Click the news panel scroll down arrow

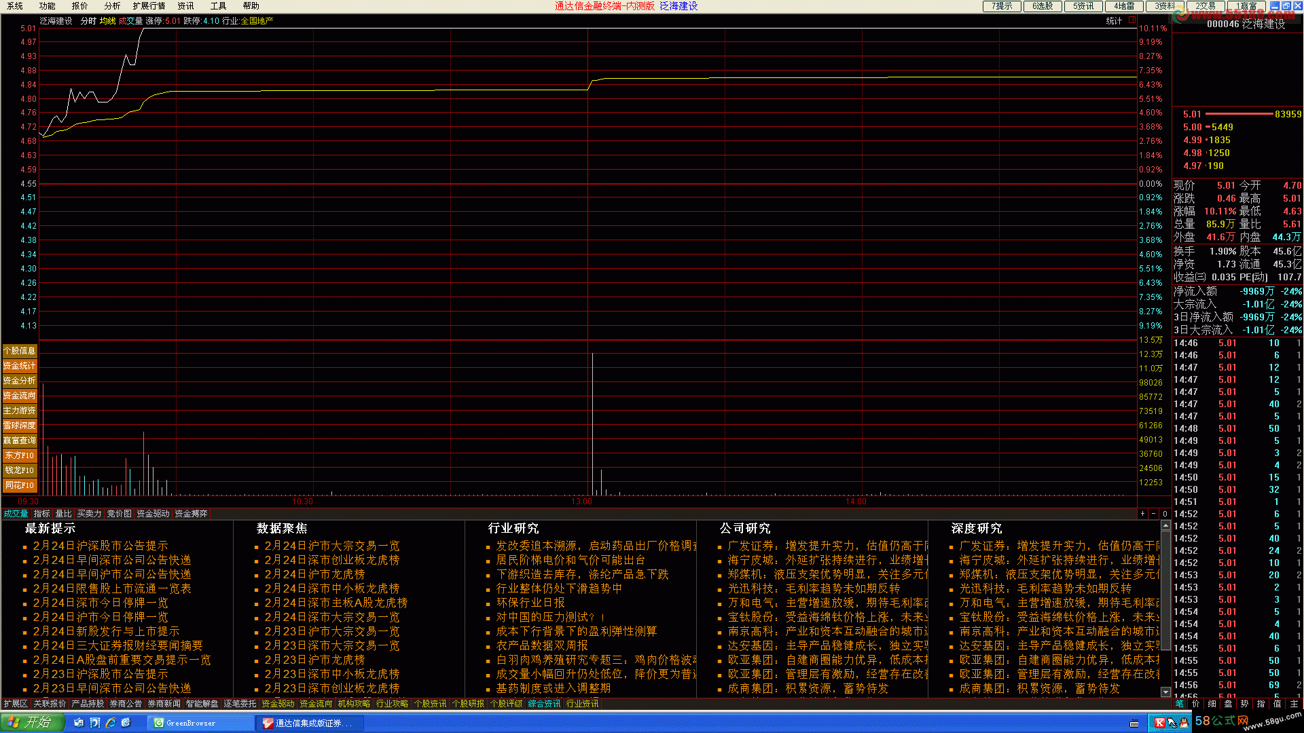(1165, 692)
